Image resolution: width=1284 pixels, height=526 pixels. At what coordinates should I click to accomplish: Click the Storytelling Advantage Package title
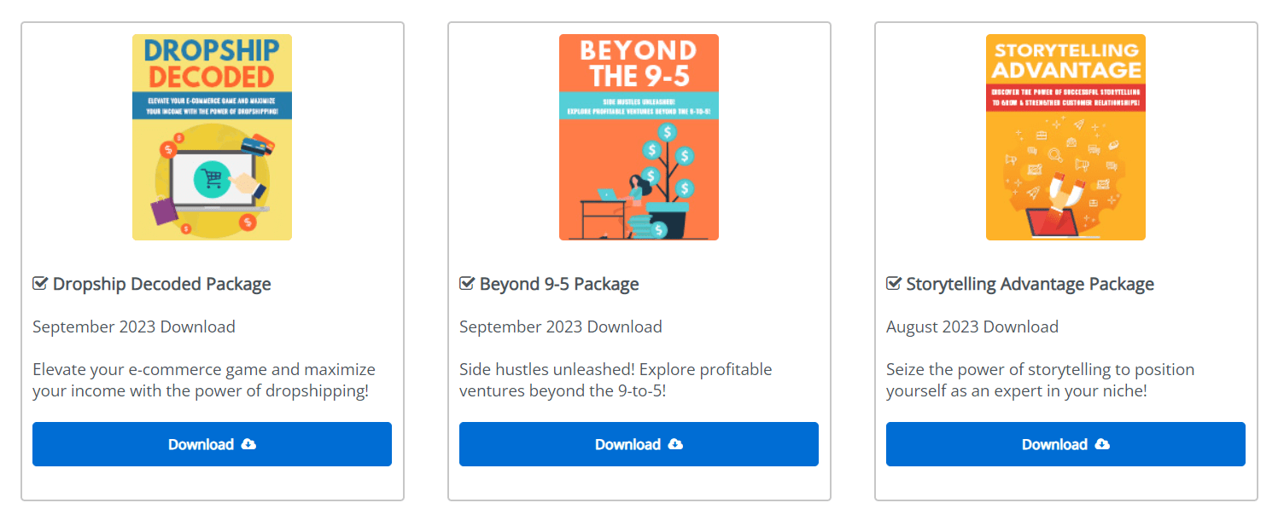pyautogui.click(x=1030, y=284)
